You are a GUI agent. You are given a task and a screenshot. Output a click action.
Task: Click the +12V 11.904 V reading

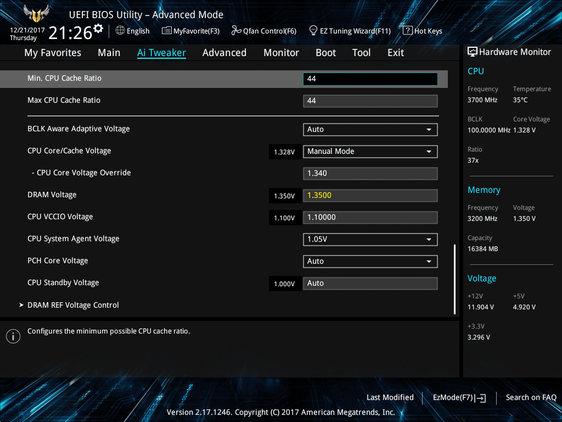[x=481, y=307]
